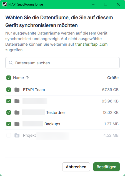This screenshot has width=125, height=176.
Task: Click the folder icon of 93.96 KB room
Action: click(x=17, y=101)
